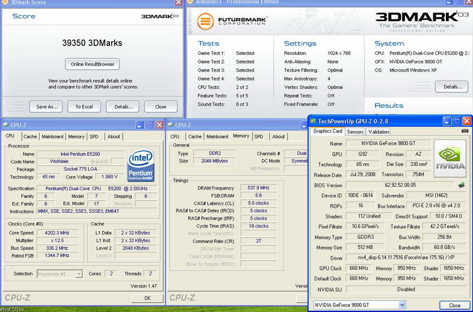Click OK in the left CPU-Z window
Screen dimensions: 473x312
click(147, 298)
